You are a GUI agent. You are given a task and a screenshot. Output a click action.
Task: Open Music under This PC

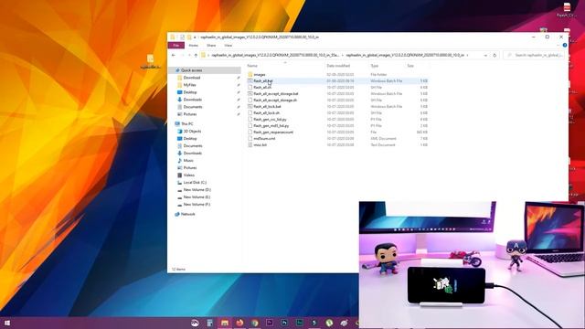click(188, 161)
